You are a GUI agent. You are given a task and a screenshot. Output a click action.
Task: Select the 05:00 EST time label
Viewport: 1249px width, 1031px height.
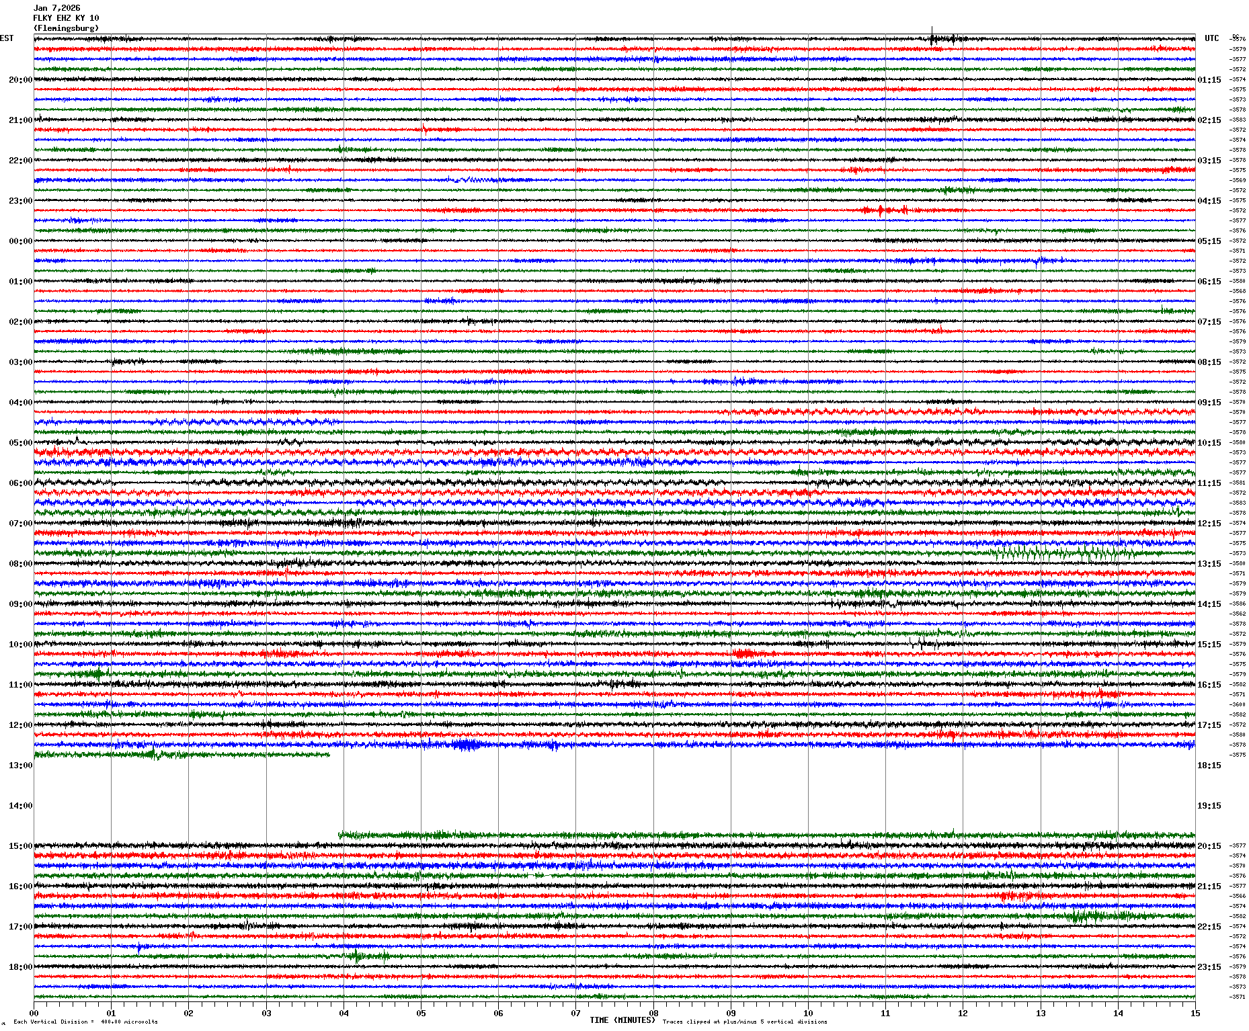point(20,443)
